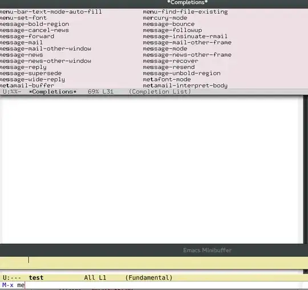308x290 pixels.
Task: Choose mercury-mode from completions list
Action: pos(165,18)
